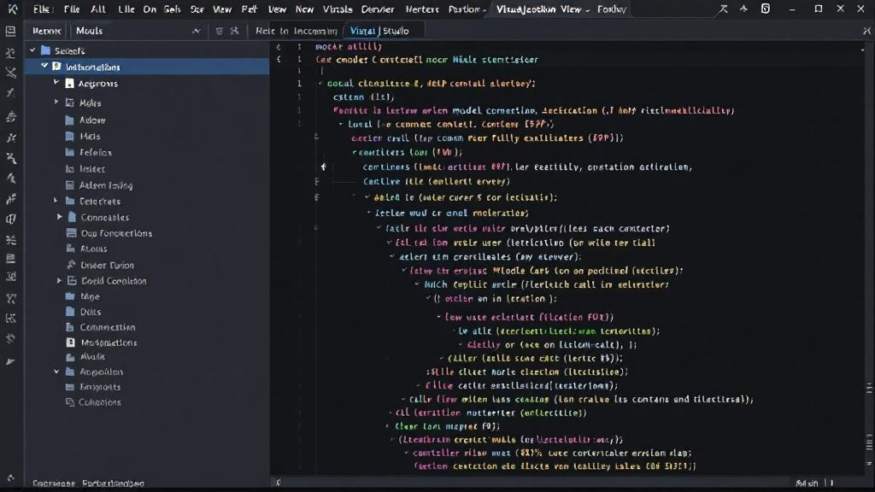
Task: Close the panel with the X right of tabs
Action: pos(866,32)
